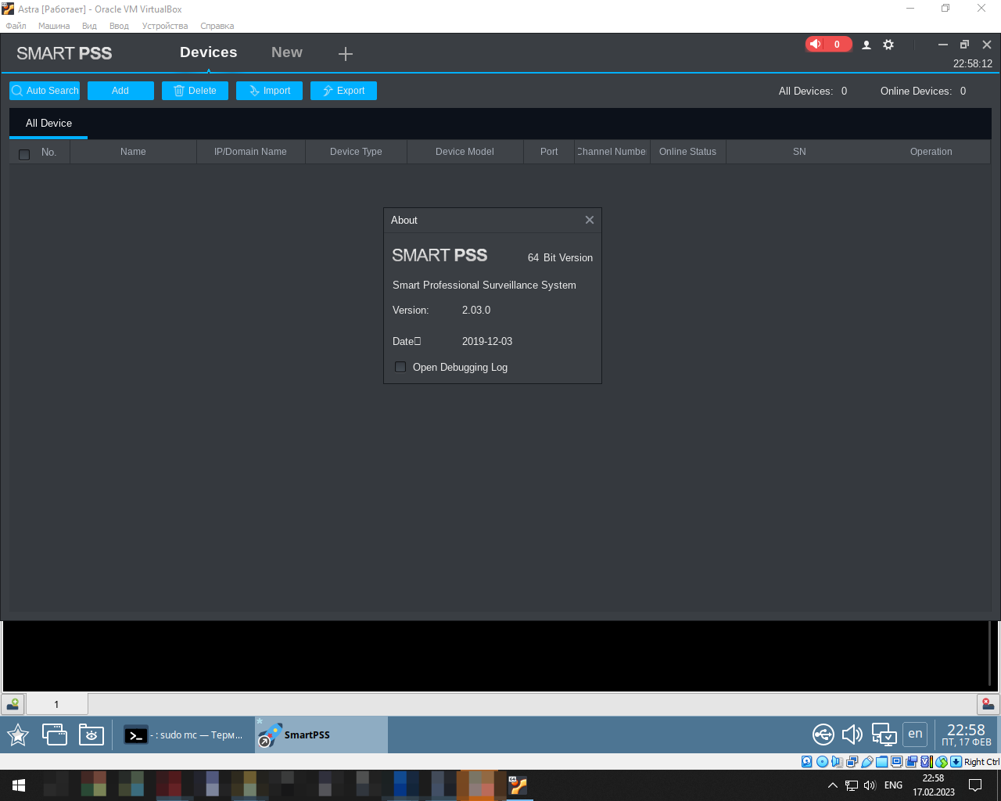Click the Export button
Viewport: 1001px width, 801px height.
click(x=343, y=91)
